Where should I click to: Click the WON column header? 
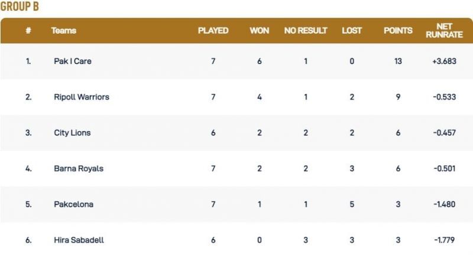tap(259, 31)
